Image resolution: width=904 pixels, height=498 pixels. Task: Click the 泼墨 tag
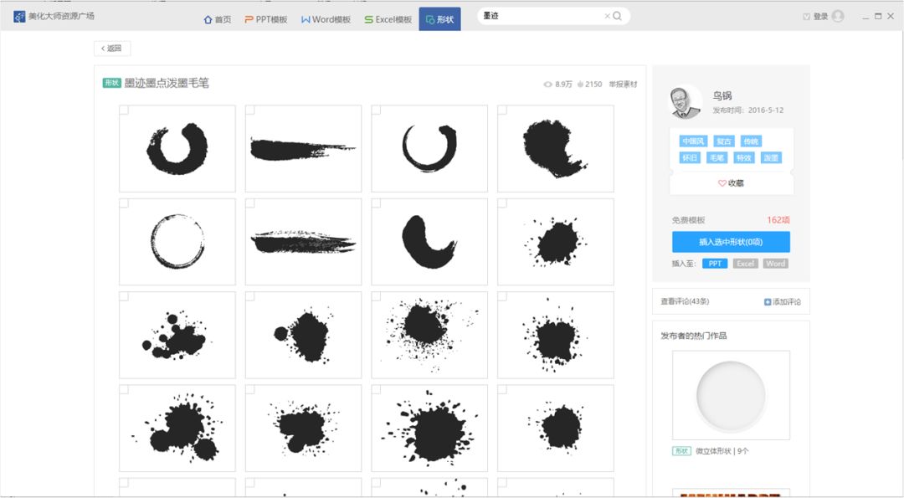pos(772,158)
